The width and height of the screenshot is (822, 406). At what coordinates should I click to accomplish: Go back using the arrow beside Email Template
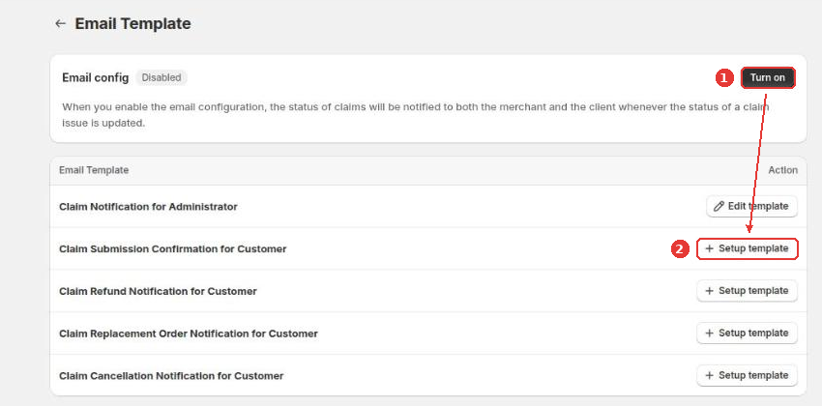tap(60, 23)
